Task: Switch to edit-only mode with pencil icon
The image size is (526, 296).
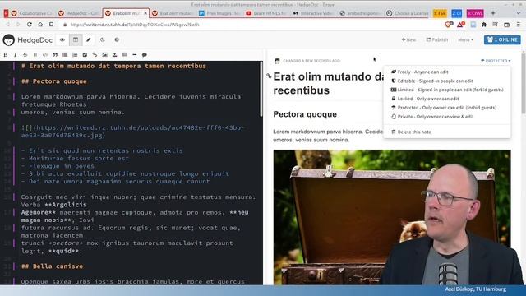Action: [89, 39]
